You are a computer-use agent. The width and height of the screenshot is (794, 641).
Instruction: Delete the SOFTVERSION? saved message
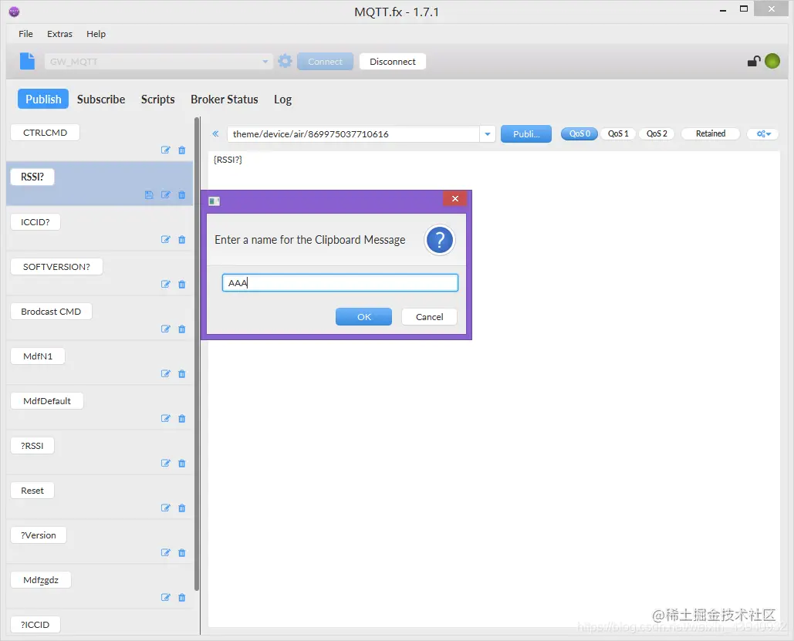coord(182,284)
